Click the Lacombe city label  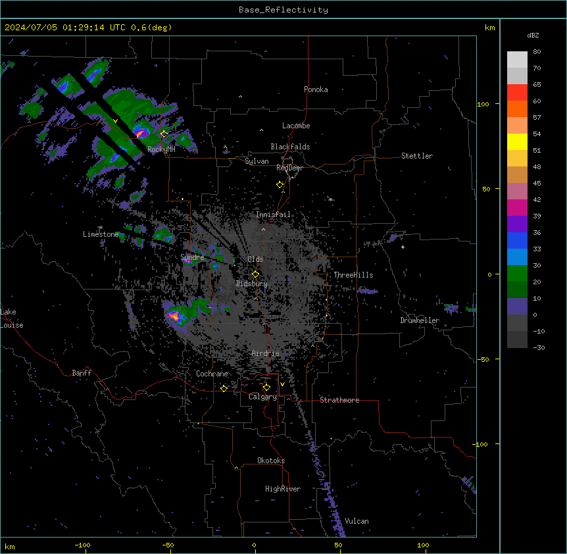296,126
